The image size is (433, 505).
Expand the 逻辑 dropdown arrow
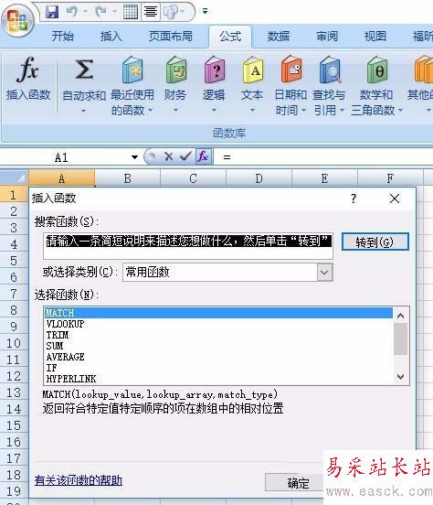[215, 111]
